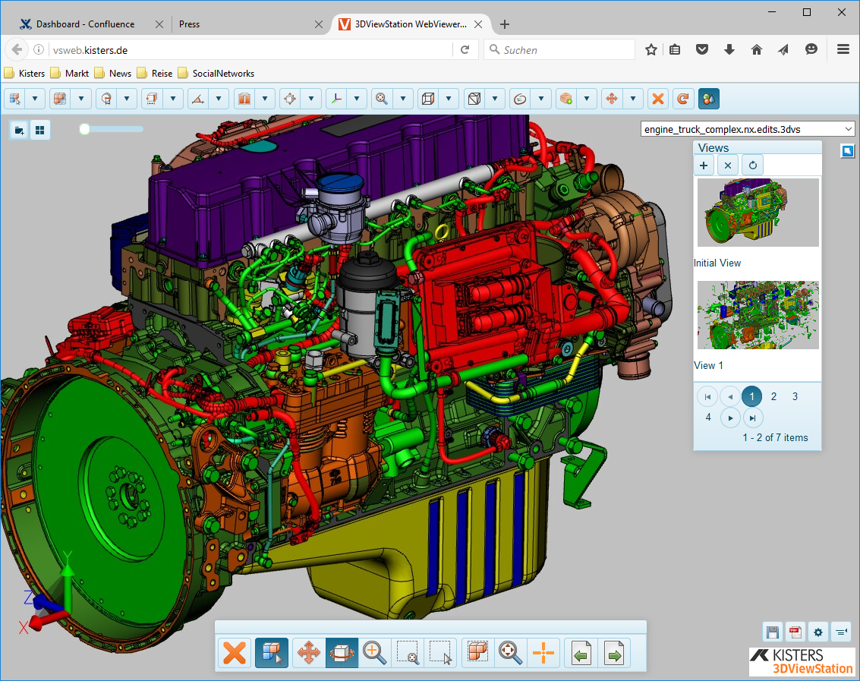Toggle the colored spheres button in top toolbar
Viewport: 860px width, 681px height.
click(x=708, y=99)
